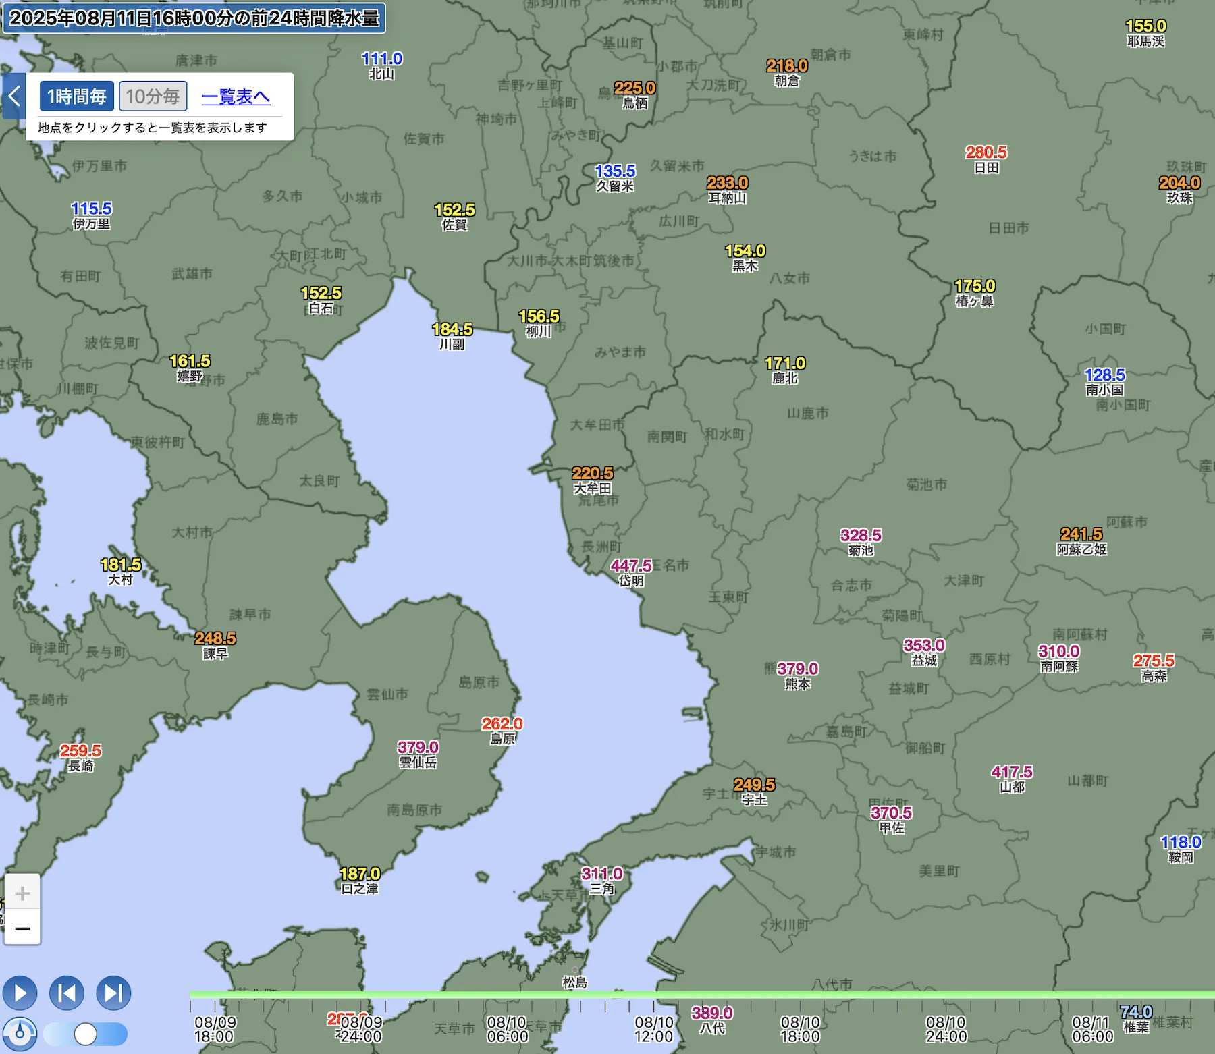Screen dimensions: 1215x1054
Task: Click the 雲仙岳 station value 379.0
Action: tap(418, 748)
